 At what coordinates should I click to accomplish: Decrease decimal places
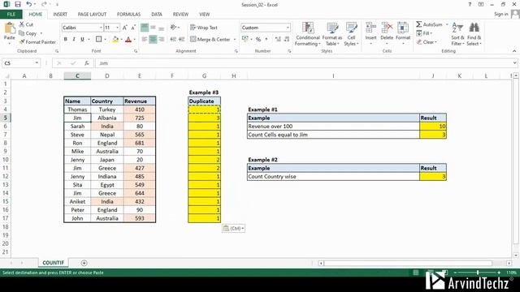pyautogui.click(x=287, y=40)
